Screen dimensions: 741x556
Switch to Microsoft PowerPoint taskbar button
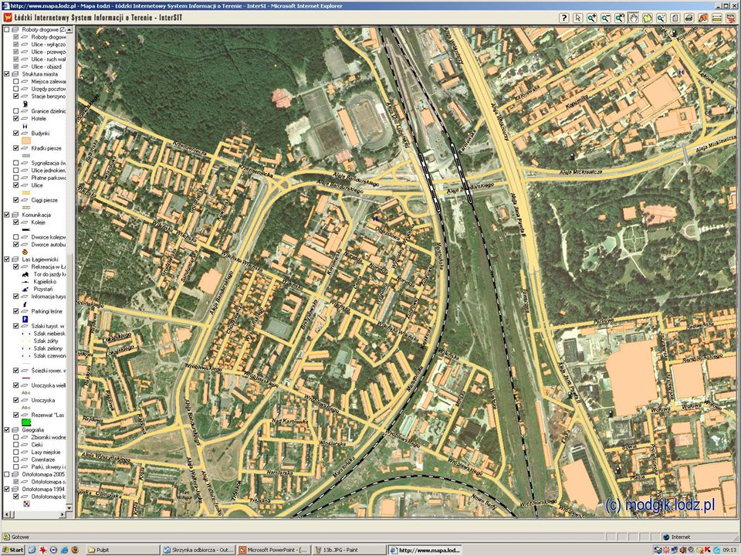point(274,550)
